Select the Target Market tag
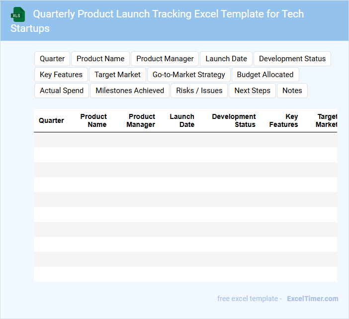This screenshot has width=349, height=319. 118,75
